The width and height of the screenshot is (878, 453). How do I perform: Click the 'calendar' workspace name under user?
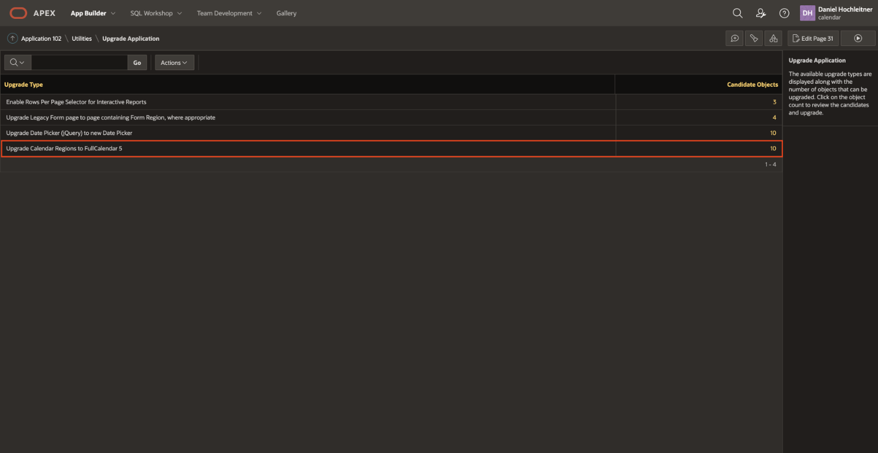(x=830, y=18)
